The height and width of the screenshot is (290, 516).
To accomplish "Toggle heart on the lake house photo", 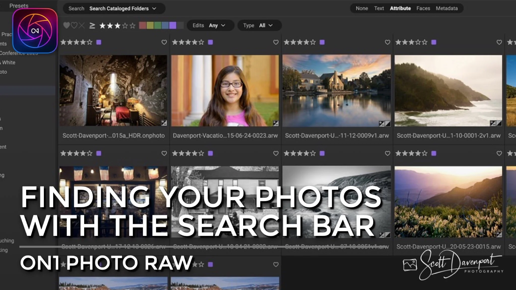I will pos(388,42).
